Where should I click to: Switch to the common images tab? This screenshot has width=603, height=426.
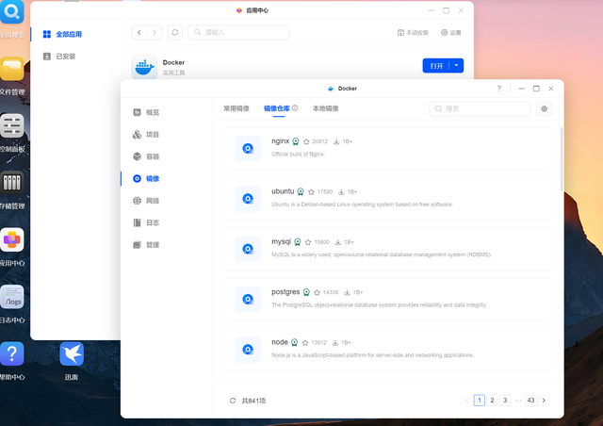[236, 108]
